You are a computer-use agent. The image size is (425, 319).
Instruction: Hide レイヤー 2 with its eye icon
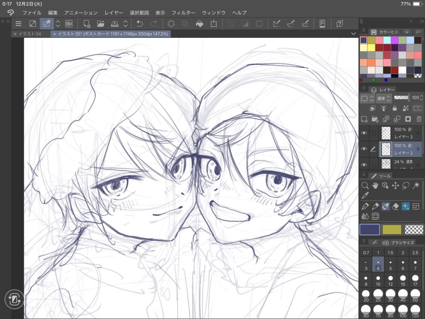click(x=364, y=149)
